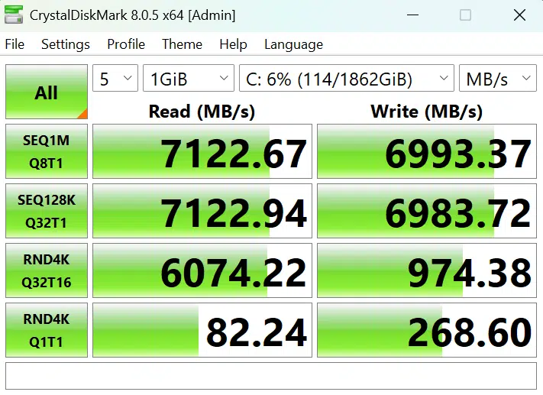Start the RND4K Q32T16 test

point(47,270)
